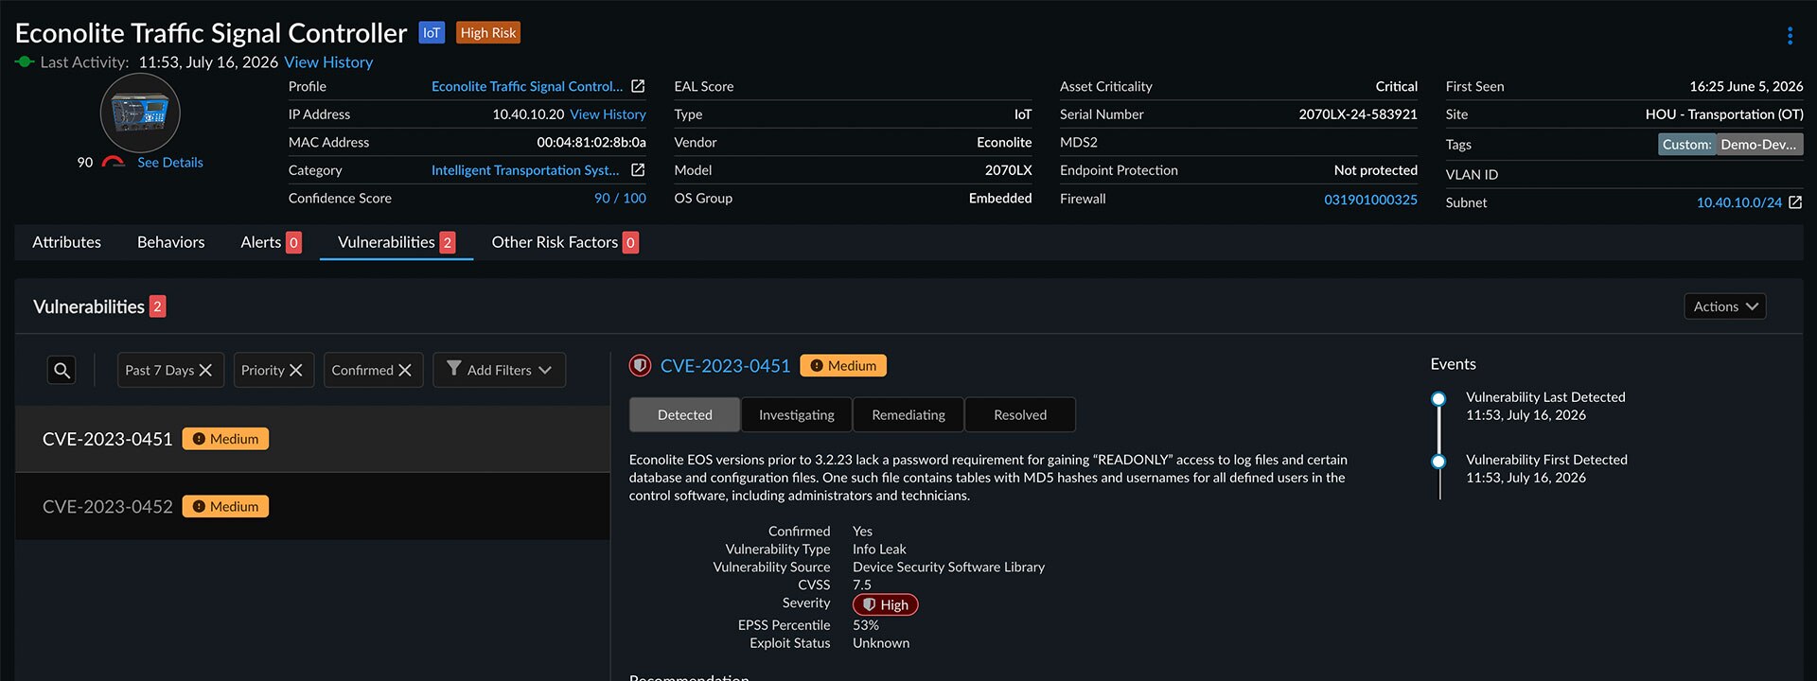Click the model value 2070LX
Screen dimensions: 1817x681
click(x=1009, y=170)
